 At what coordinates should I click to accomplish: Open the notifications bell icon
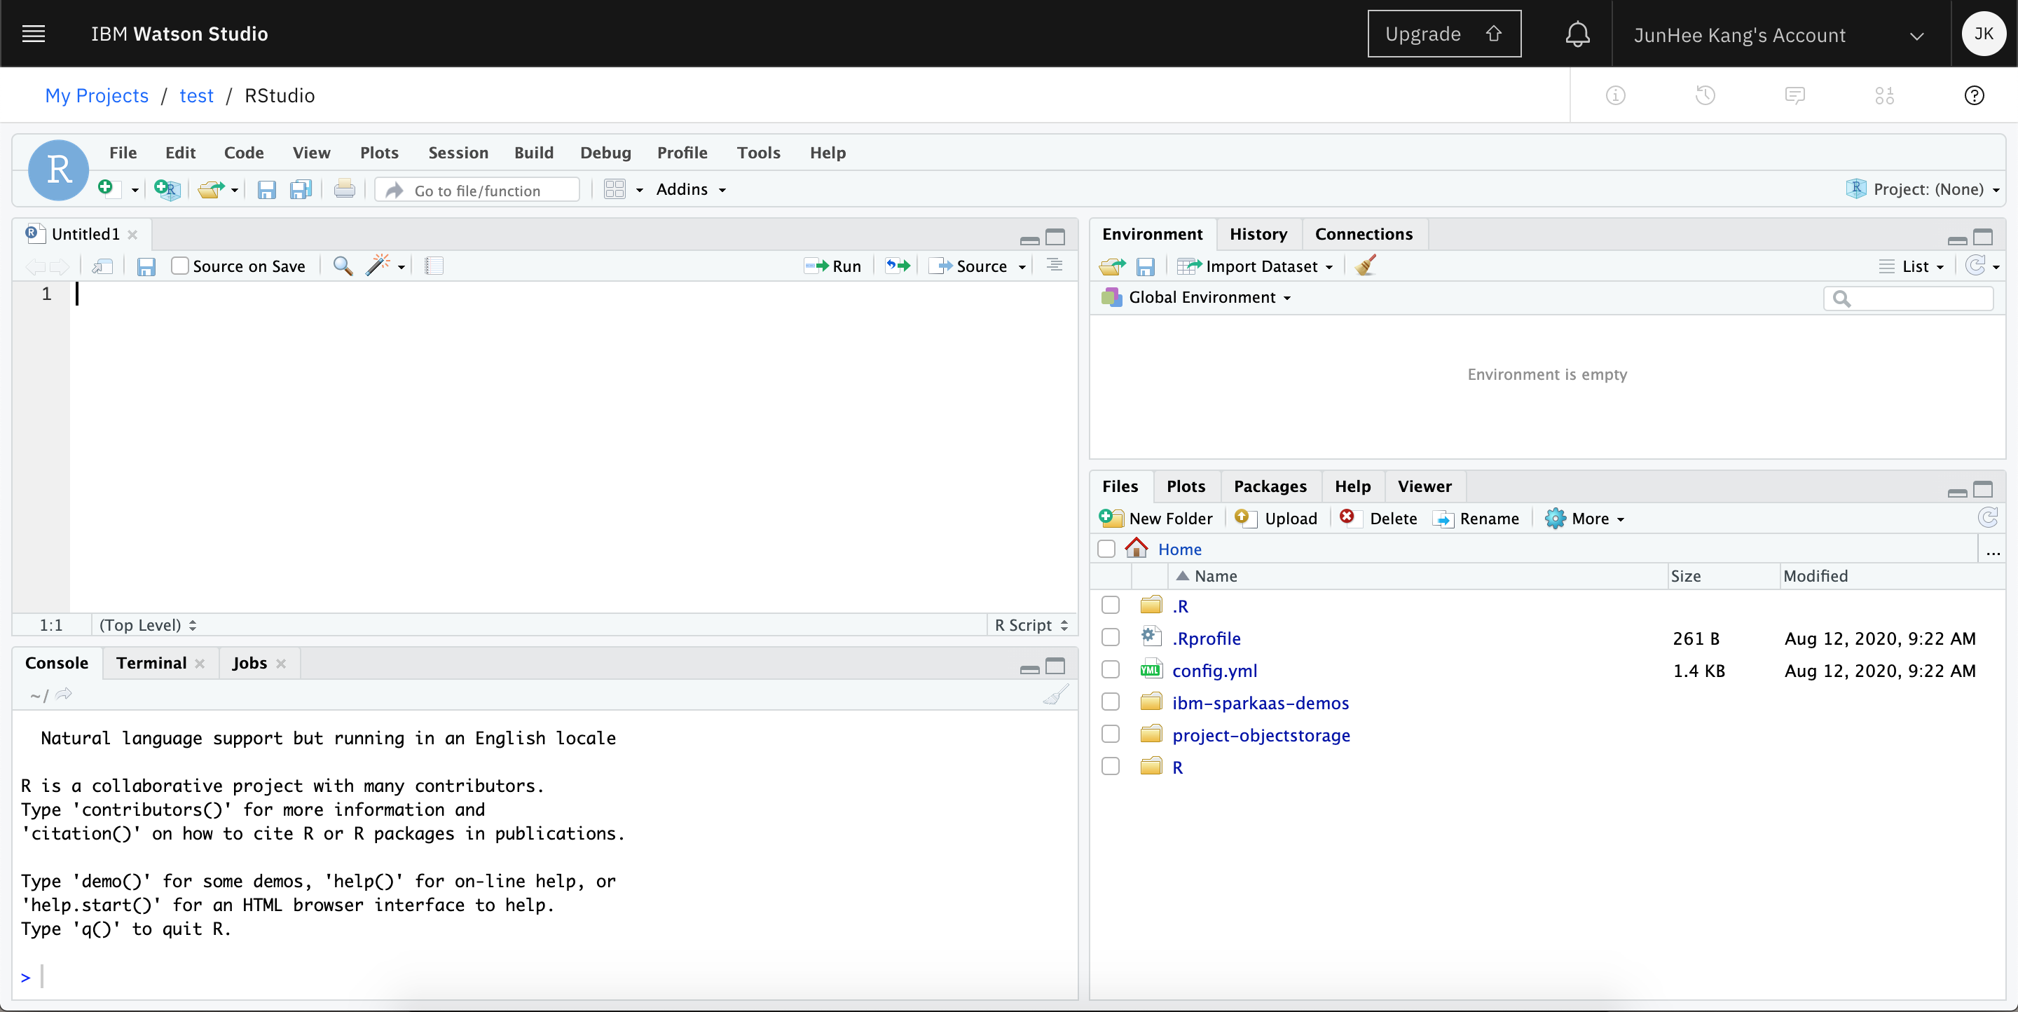[x=1577, y=34]
